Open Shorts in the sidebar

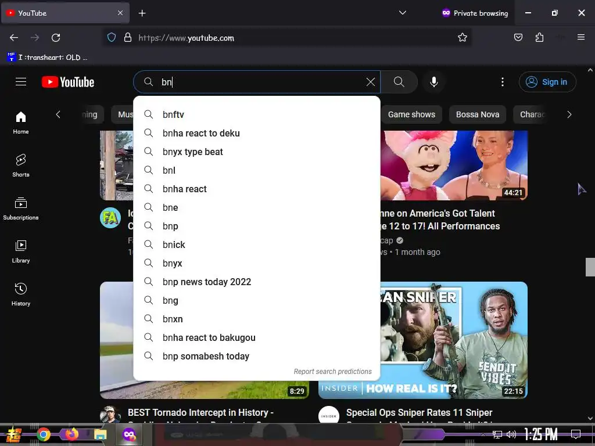pyautogui.click(x=21, y=166)
